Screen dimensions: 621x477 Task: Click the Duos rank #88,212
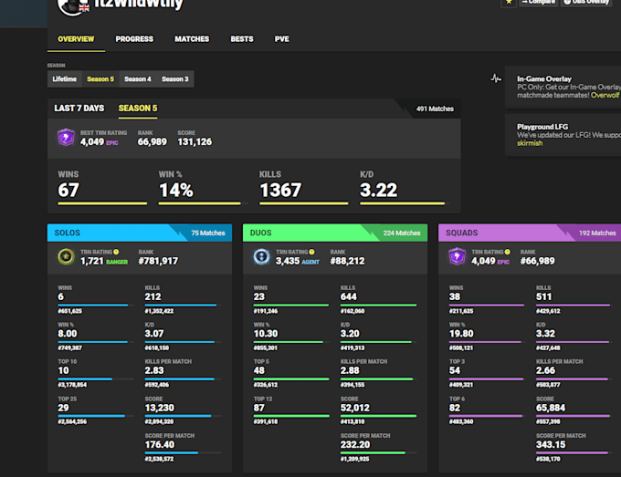(x=347, y=261)
